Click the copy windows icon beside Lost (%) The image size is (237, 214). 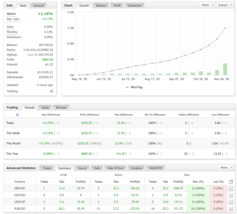[x=231, y=181]
